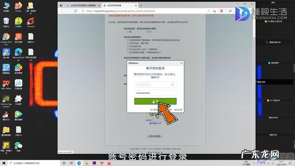Click the taskbar search box

click(x=34, y=163)
